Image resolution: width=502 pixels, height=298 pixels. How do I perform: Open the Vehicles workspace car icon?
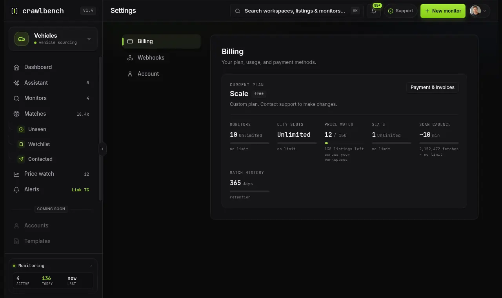[22, 39]
